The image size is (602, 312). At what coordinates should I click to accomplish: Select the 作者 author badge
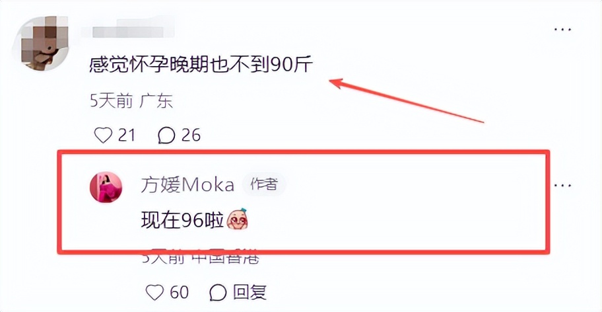coord(264,186)
